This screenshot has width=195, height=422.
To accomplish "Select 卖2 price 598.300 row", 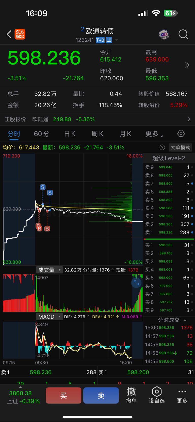I will coord(169,224).
